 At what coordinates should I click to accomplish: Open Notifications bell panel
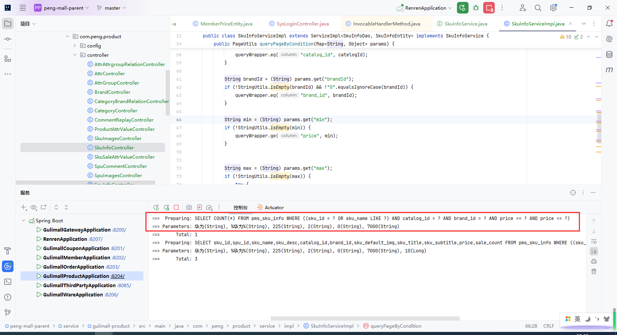coord(609,24)
